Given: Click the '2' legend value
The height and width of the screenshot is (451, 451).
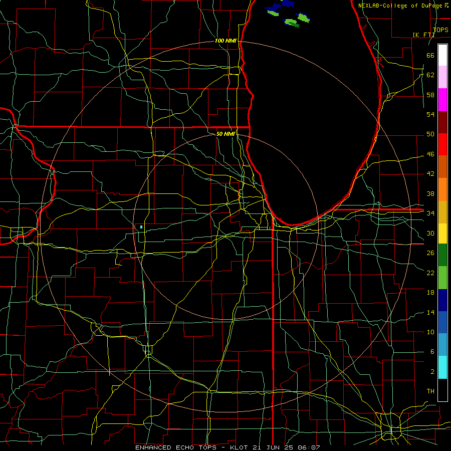Looking at the screenshot, I should (x=432, y=372).
